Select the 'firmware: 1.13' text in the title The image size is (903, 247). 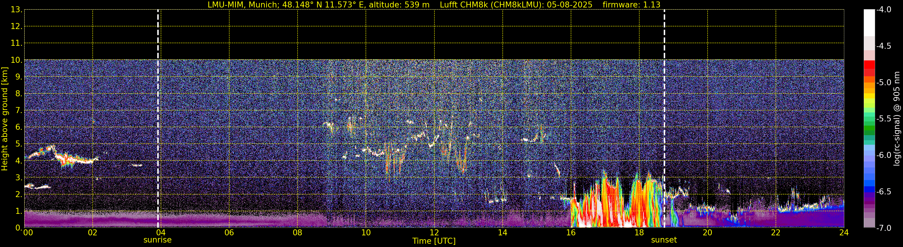(631, 4)
